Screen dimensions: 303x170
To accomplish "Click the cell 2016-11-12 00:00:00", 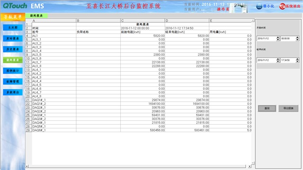I will [143, 28].
